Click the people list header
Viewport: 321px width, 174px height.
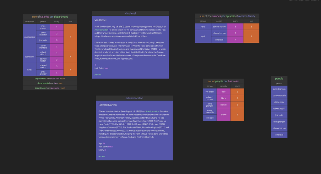(x=279, y=79)
